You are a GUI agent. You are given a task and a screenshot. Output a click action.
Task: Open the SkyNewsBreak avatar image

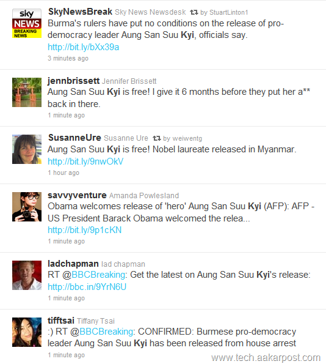click(27, 23)
